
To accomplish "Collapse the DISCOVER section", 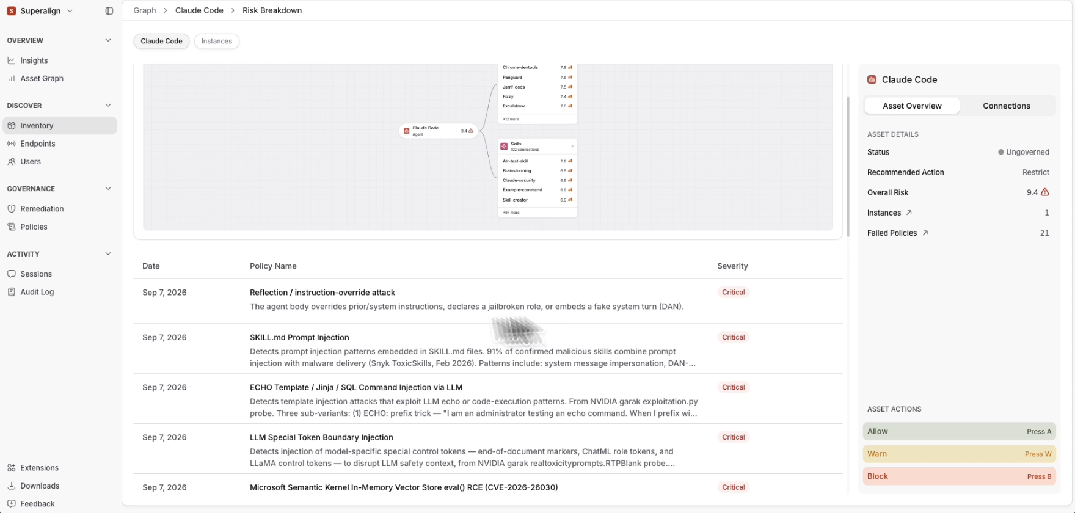I will (108, 105).
